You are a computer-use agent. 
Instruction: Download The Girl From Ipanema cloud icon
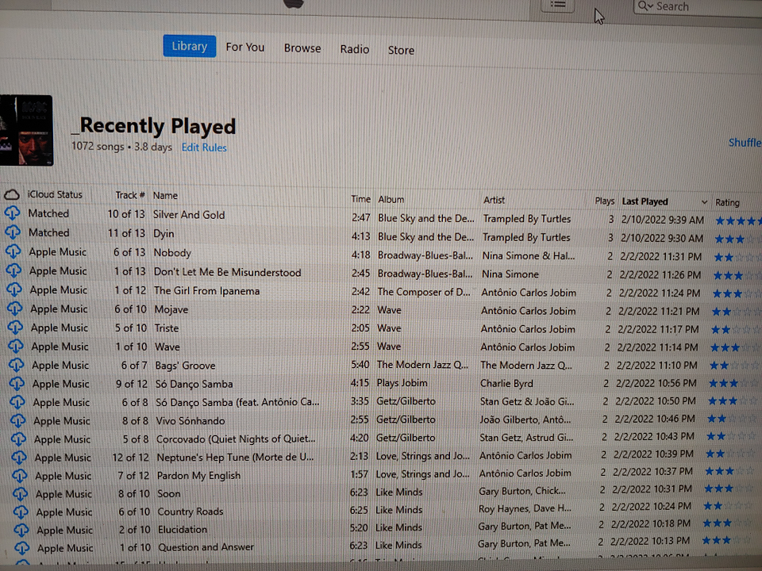coord(14,289)
